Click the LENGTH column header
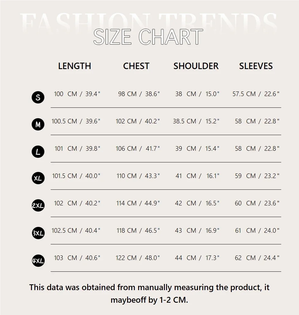The height and width of the screenshot is (315, 299). 75,66
